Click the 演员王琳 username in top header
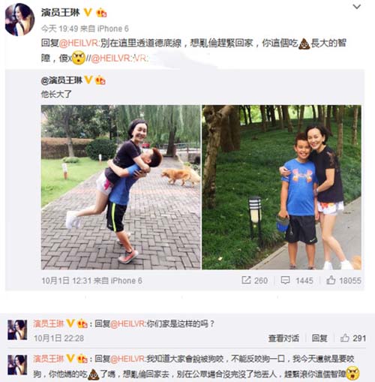The width and height of the screenshot is (375, 382). (x=60, y=12)
